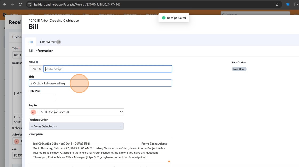Open the Purchase Order None Selected dropdown
Screen dimensions: 299x167
pos(76,126)
